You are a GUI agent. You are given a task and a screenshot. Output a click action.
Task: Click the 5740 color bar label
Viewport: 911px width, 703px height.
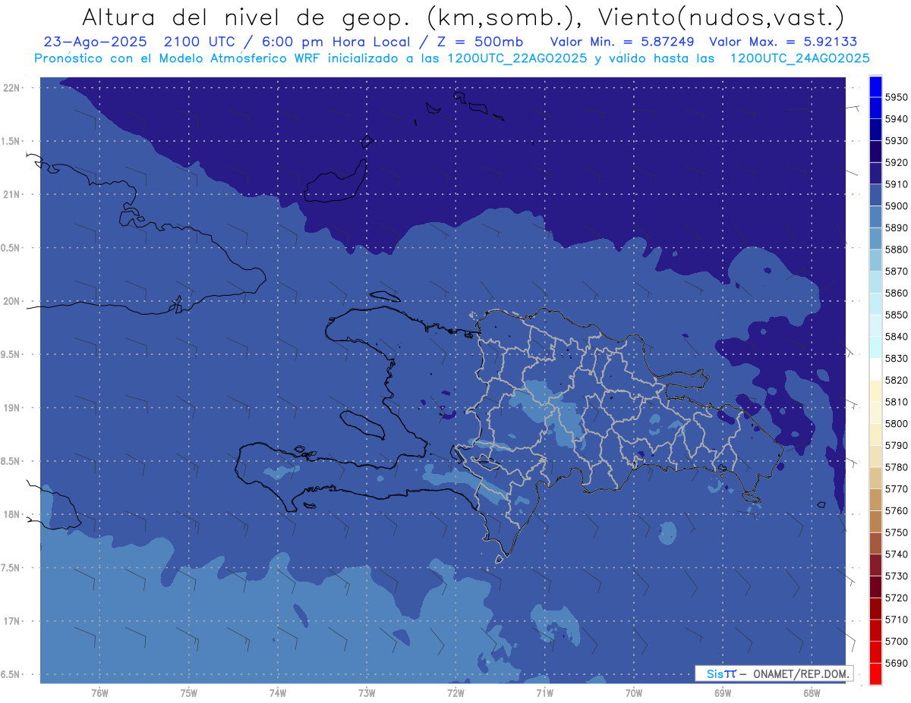(x=896, y=554)
